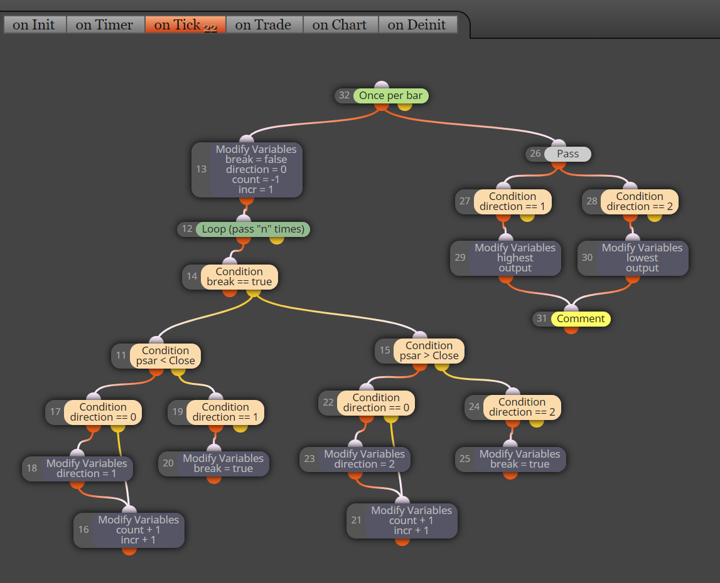Select Condition direction == 2 block 28
Image resolution: width=720 pixels, height=583 pixels.
(x=630, y=201)
